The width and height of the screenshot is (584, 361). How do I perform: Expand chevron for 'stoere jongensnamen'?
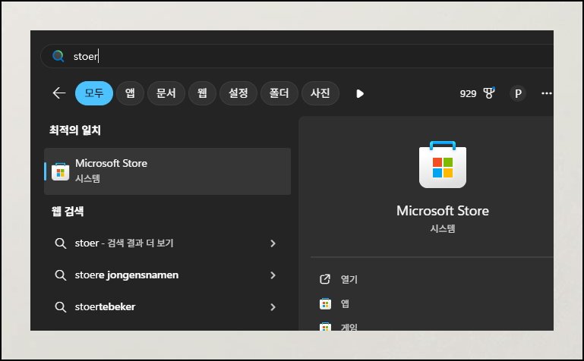[273, 275]
